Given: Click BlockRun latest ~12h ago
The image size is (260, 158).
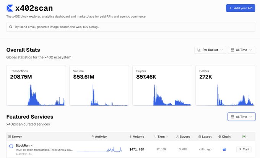Looking at the screenshot, I should [x=205, y=149].
